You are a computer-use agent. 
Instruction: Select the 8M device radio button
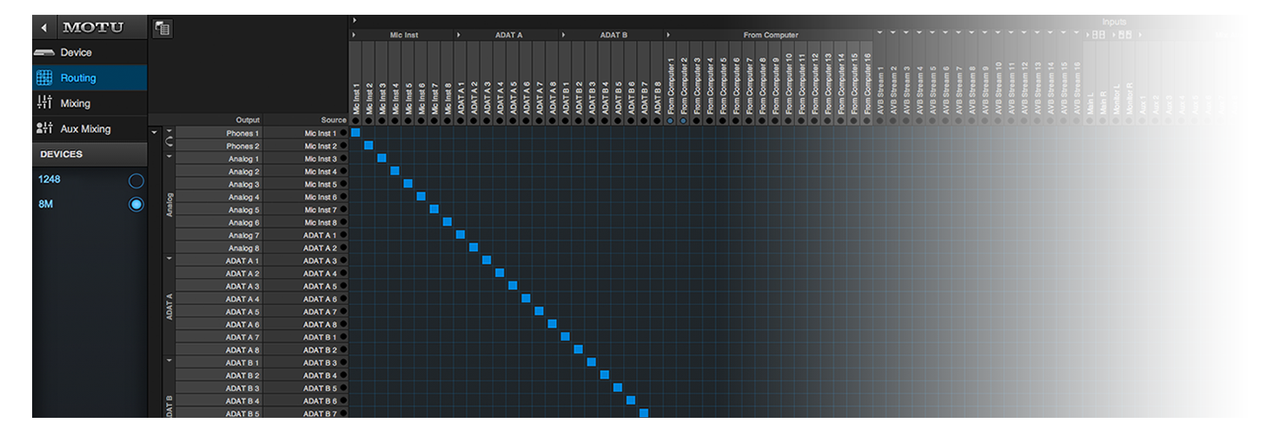[136, 205]
